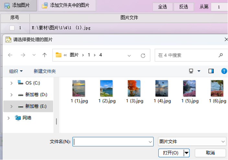This screenshot has width=228, height=160.
Task: Select thumbnail 1 (2).jpg
Action: click(x=107, y=91)
